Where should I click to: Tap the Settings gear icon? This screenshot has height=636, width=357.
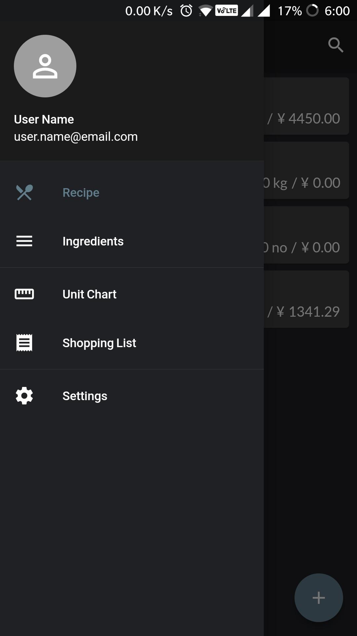pyautogui.click(x=24, y=396)
